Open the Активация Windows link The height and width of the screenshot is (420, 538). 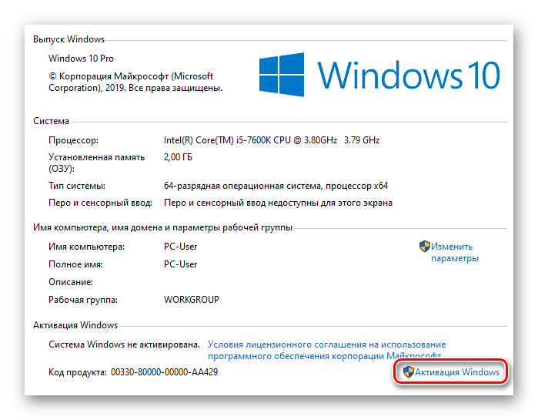tap(457, 372)
